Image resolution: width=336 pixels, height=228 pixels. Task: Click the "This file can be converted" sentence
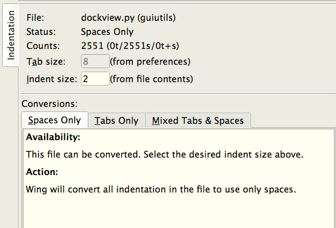164,154
